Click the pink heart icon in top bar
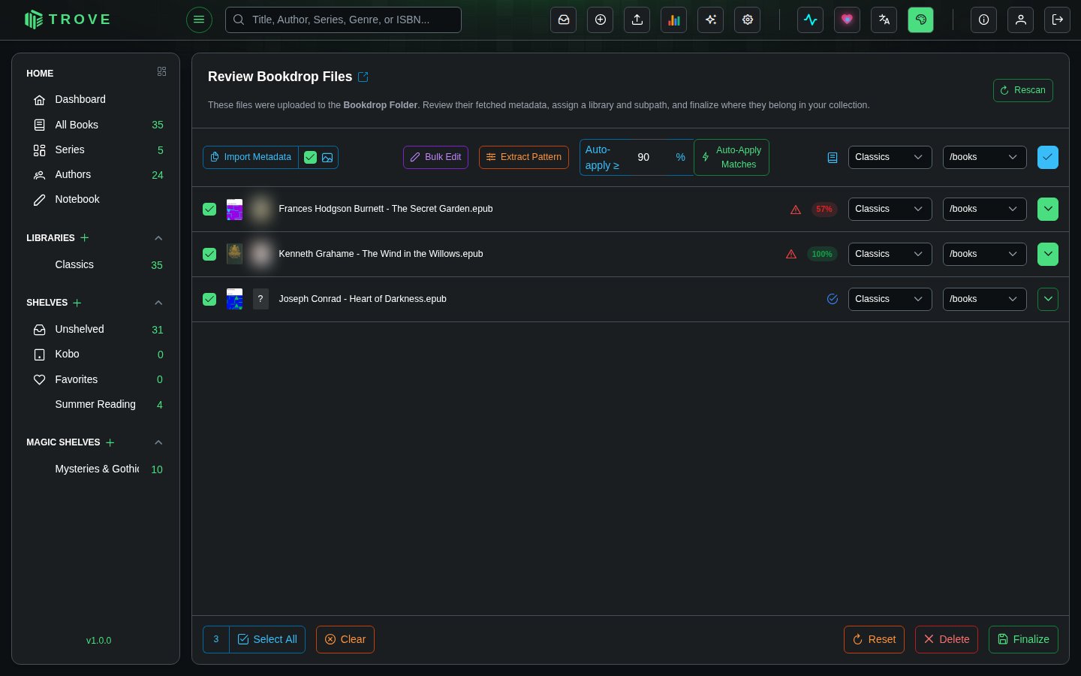The width and height of the screenshot is (1081, 676). click(x=848, y=20)
